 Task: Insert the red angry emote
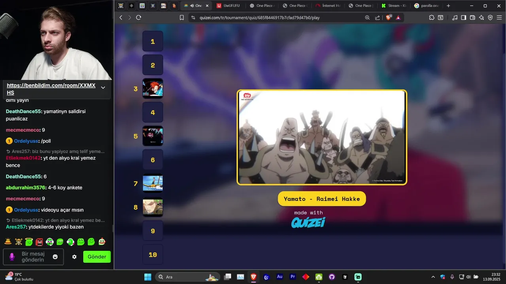coord(39,241)
